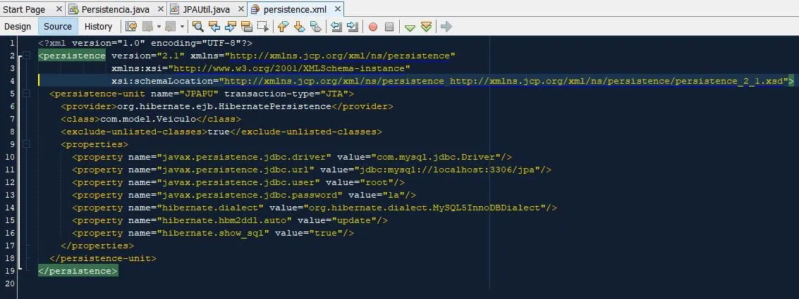Collapse the persistence-unit fold on line 5
Screen dimensions: 799x299
point(26,93)
